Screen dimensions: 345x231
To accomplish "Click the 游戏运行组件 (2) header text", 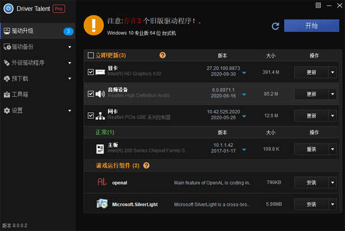I will pyautogui.click(x=118, y=165).
